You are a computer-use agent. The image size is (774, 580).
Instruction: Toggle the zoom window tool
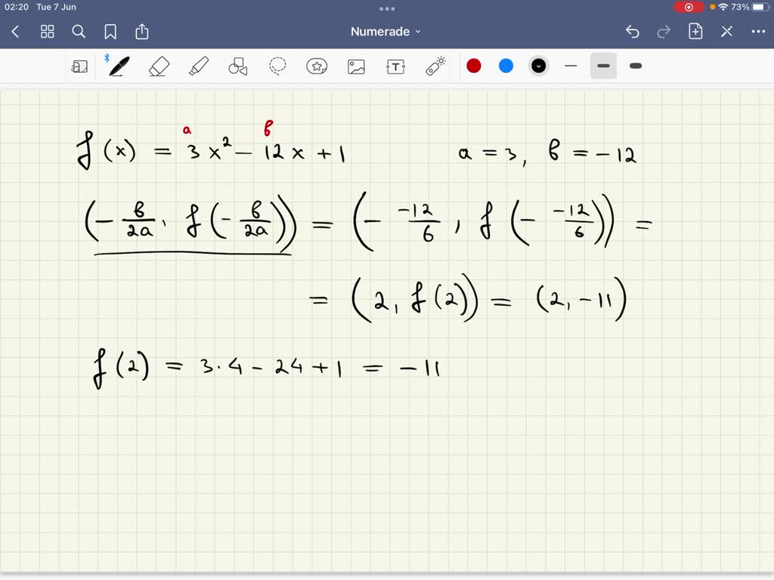pos(79,66)
